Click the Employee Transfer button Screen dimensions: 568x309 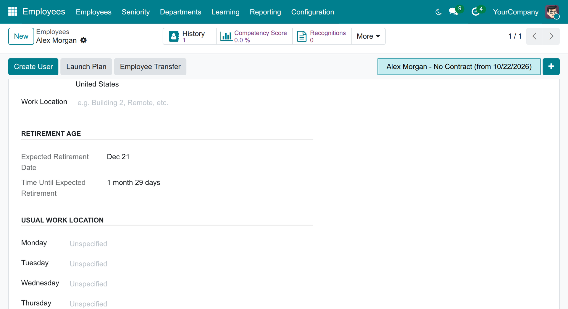click(x=150, y=67)
